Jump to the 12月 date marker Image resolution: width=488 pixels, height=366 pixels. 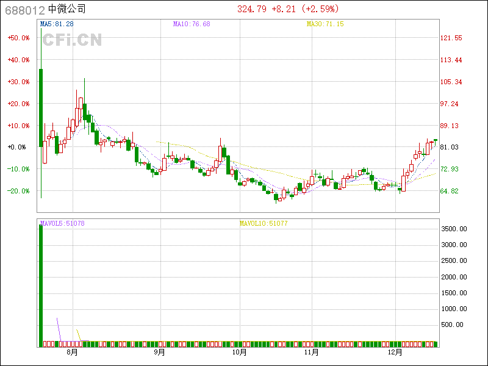[x=396, y=352]
